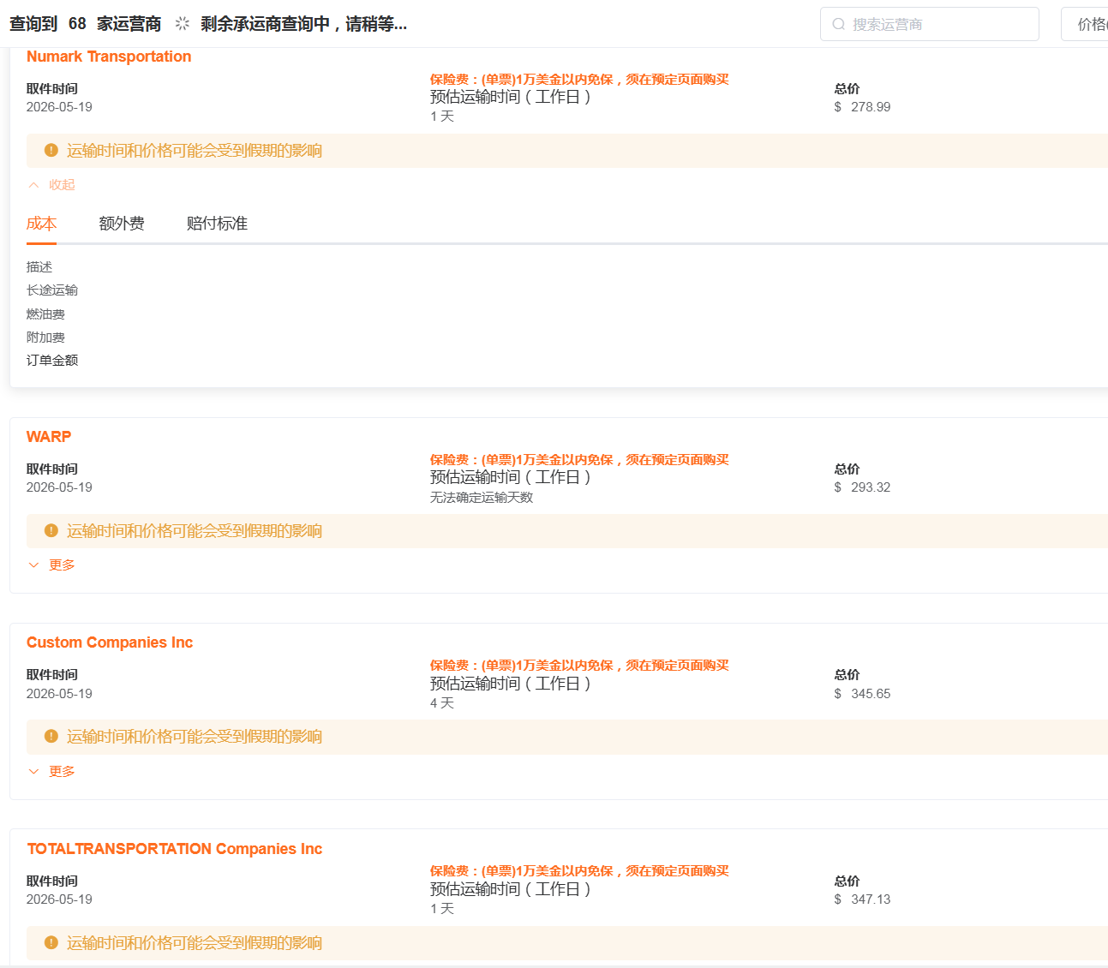Click Custom Companies holiday impact notice text
Viewport: 1108px width, 968px height.
195,737
